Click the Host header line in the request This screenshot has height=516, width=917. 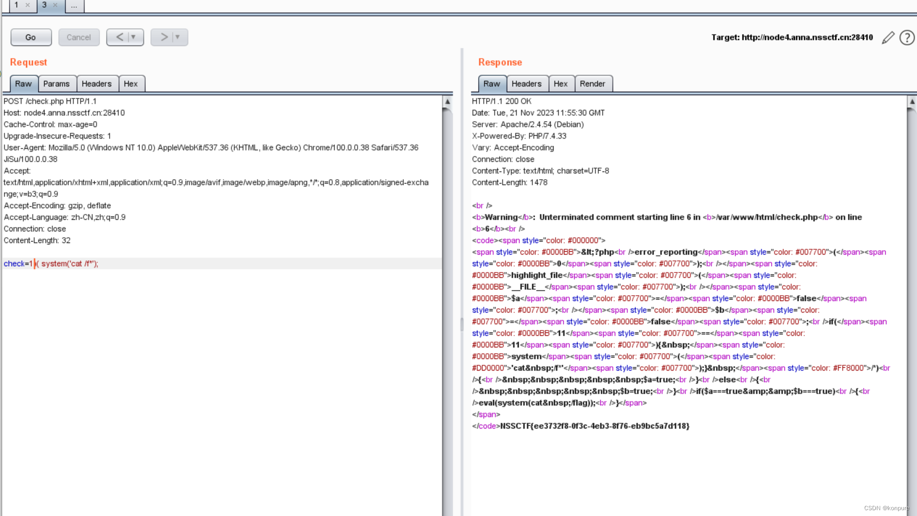click(64, 113)
